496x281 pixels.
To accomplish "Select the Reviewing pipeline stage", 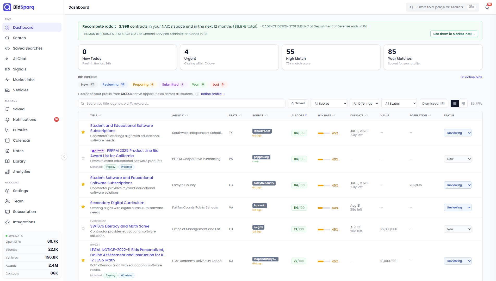I will 114,85.
